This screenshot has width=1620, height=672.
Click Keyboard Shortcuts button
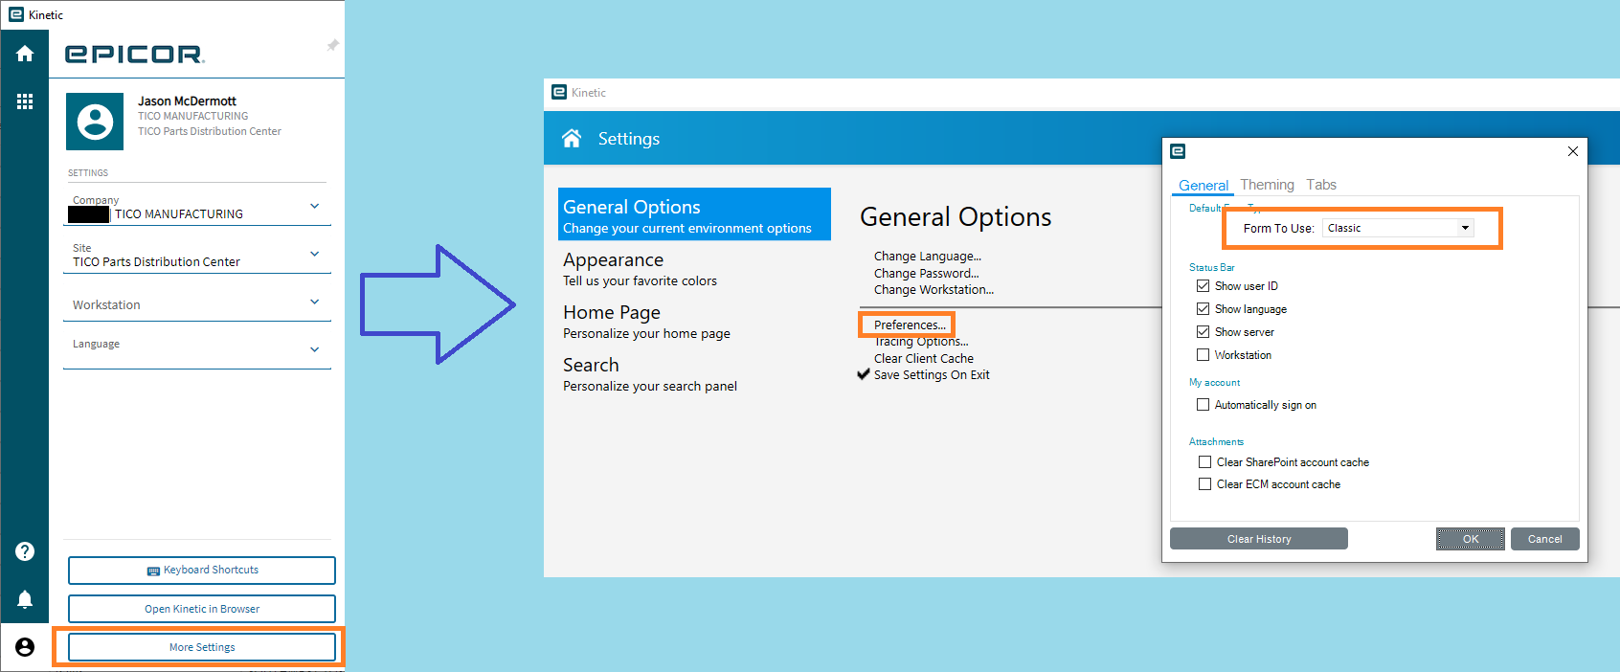click(x=202, y=571)
